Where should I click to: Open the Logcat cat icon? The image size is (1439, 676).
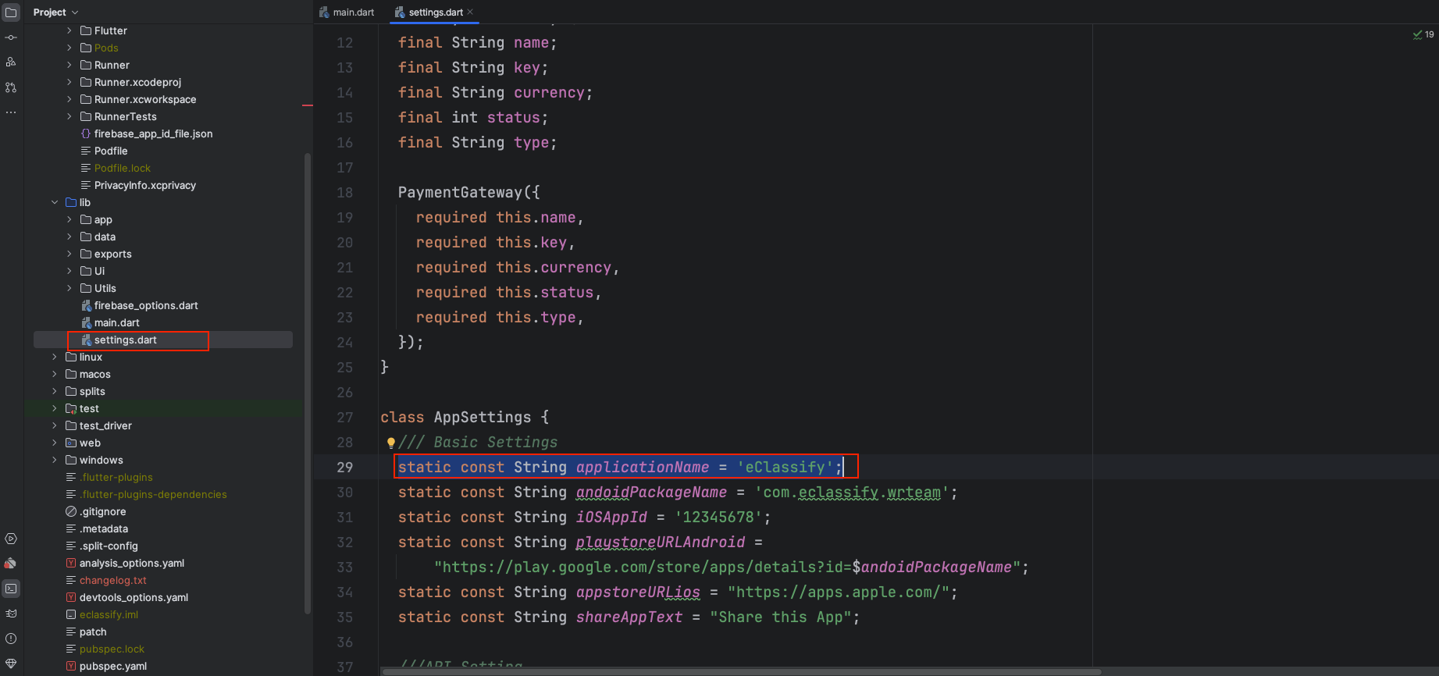[x=11, y=614]
